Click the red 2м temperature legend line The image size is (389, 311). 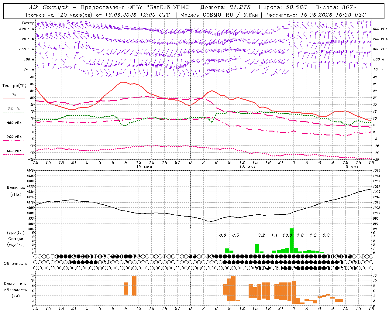tap(14, 98)
